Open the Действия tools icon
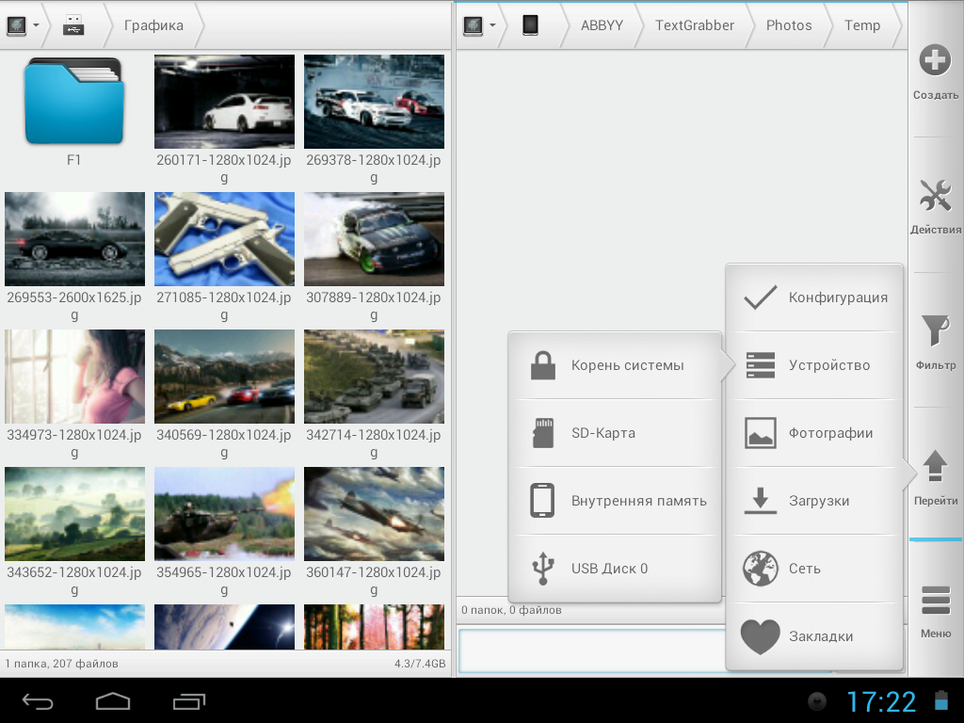The height and width of the screenshot is (723, 964). click(935, 196)
